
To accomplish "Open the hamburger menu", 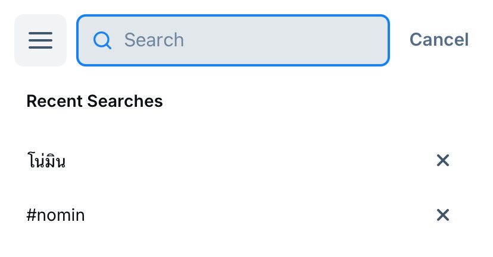I will pyautogui.click(x=40, y=40).
